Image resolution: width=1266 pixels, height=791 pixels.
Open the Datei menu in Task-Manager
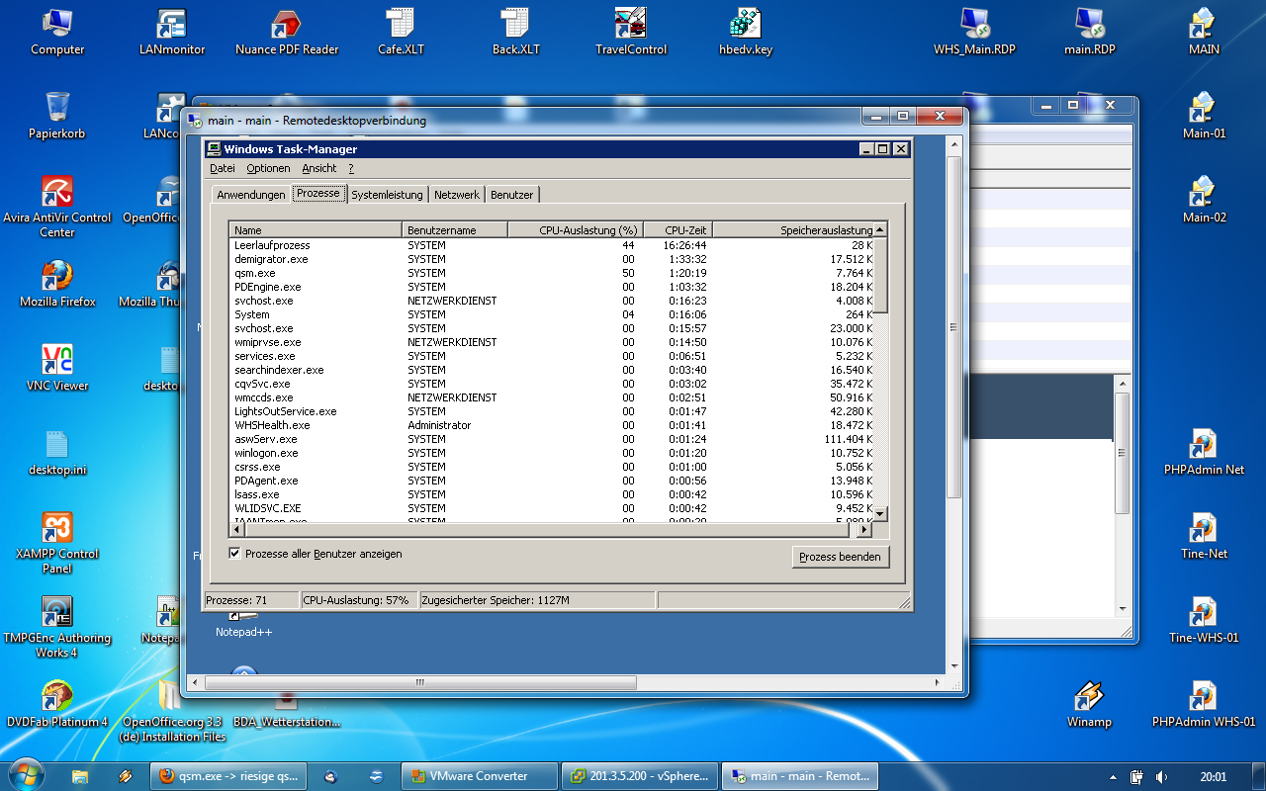coord(223,169)
